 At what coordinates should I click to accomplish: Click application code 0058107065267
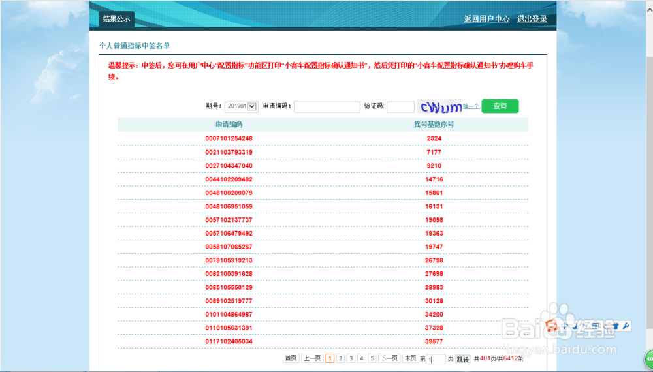coord(229,247)
